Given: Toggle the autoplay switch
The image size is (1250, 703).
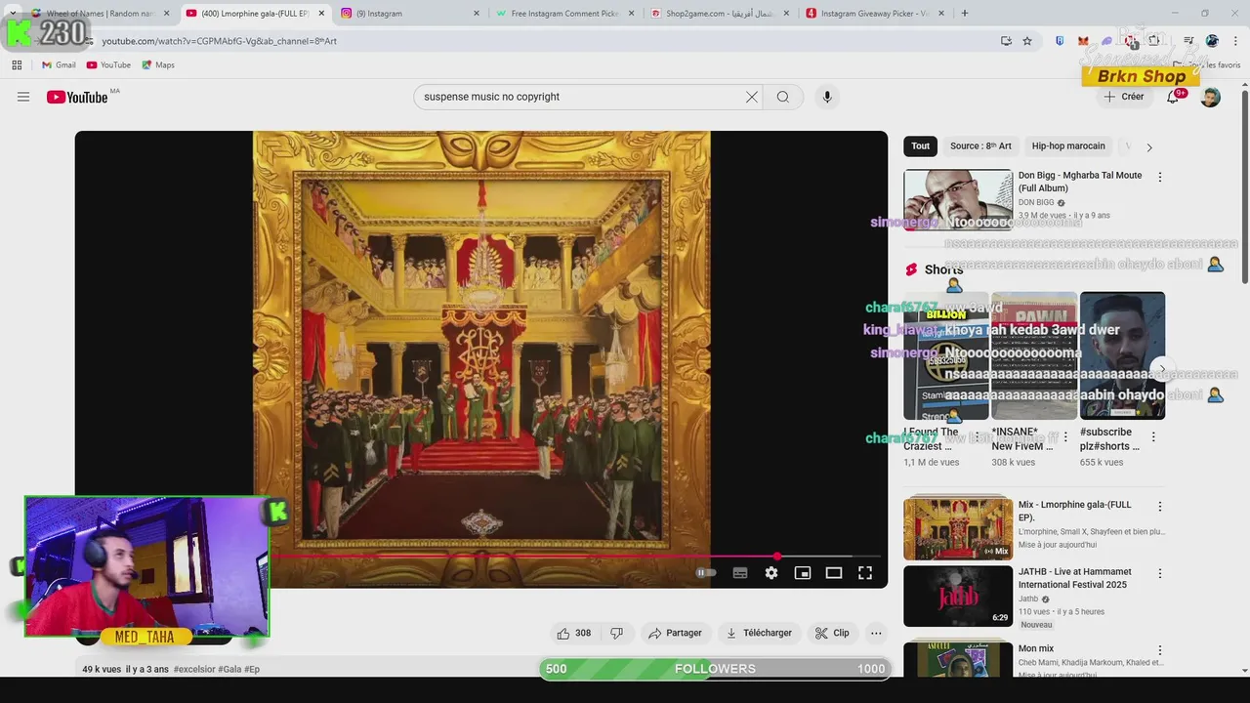Looking at the screenshot, I should [x=706, y=573].
